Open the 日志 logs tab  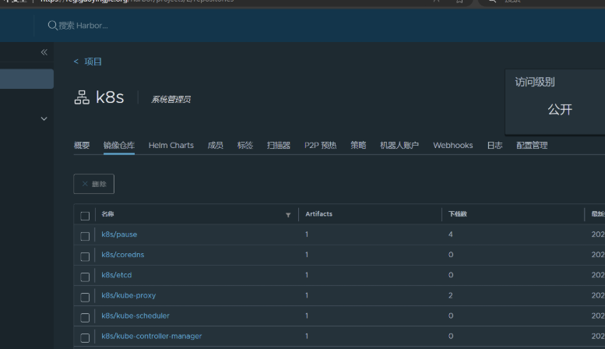coord(494,145)
